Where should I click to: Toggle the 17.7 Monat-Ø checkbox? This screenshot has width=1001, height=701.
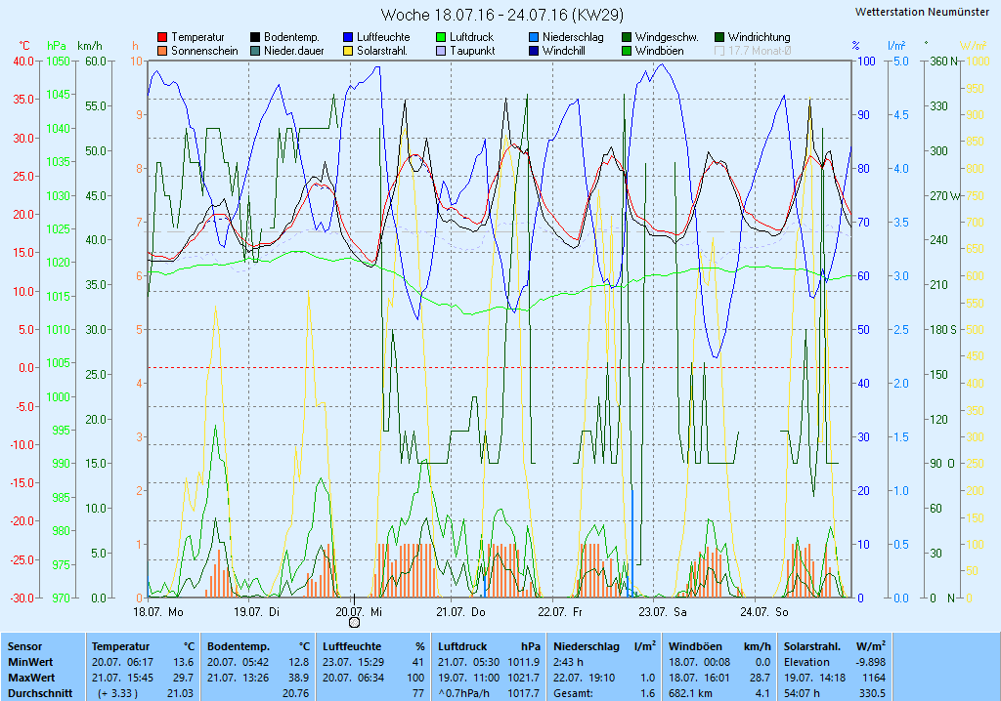coord(719,51)
